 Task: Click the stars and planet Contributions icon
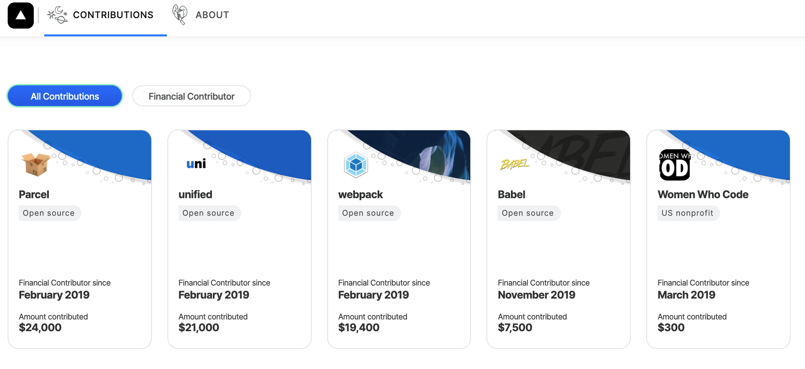pyautogui.click(x=57, y=15)
